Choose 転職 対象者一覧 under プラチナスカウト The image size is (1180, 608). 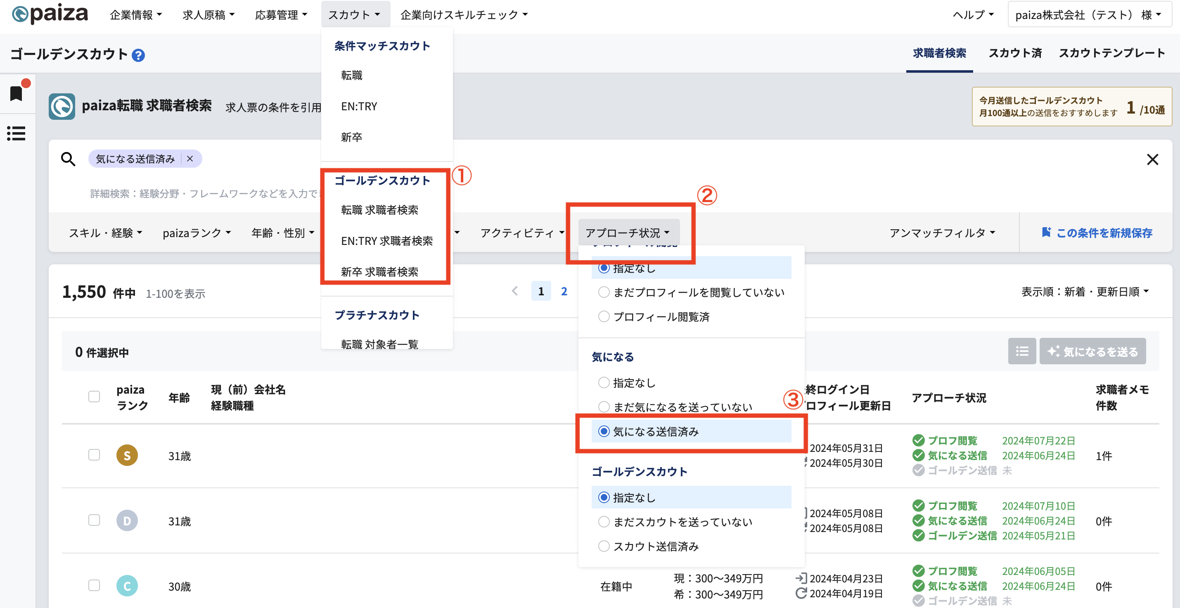pyautogui.click(x=379, y=344)
